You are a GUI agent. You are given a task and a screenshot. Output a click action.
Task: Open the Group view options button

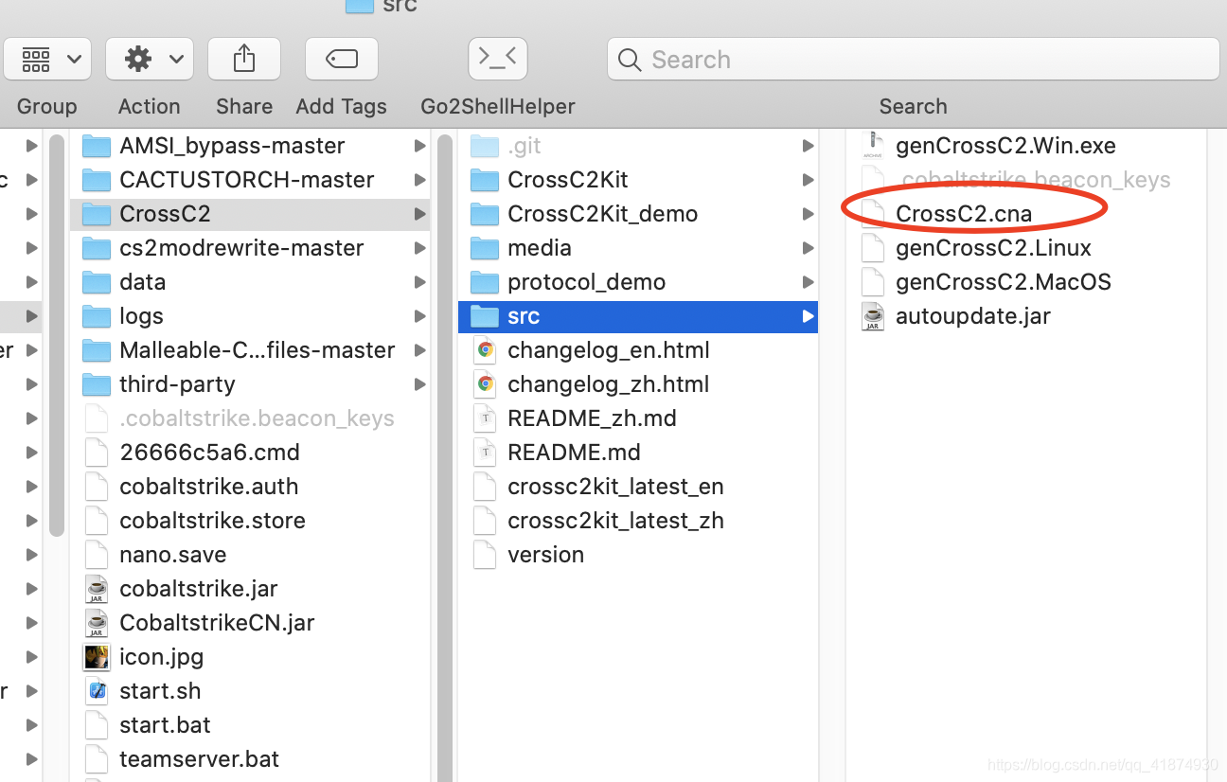click(47, 60)
